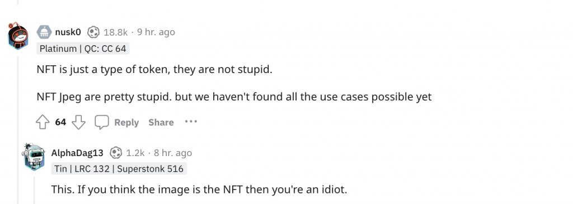Collapse AlphaDag13's reply thread line
Image resolution: width=573 pixels, height=204 pixels.
tap(34, 190)
